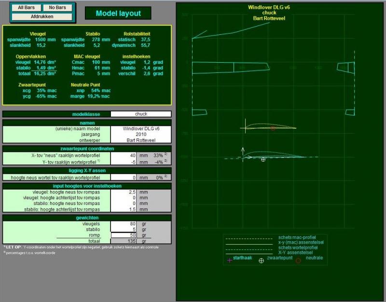This screenshot has width=386, height=302.
Task: Click the Model layout title
Action: coord(118,14)
